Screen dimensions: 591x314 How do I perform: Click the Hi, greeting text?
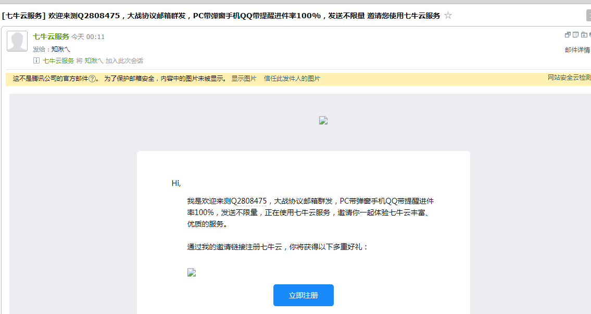point(176,183)
